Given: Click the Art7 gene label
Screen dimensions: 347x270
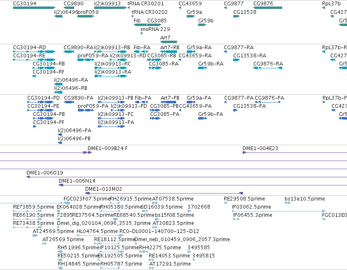Looking at the screenshot, I should (165, 37).
